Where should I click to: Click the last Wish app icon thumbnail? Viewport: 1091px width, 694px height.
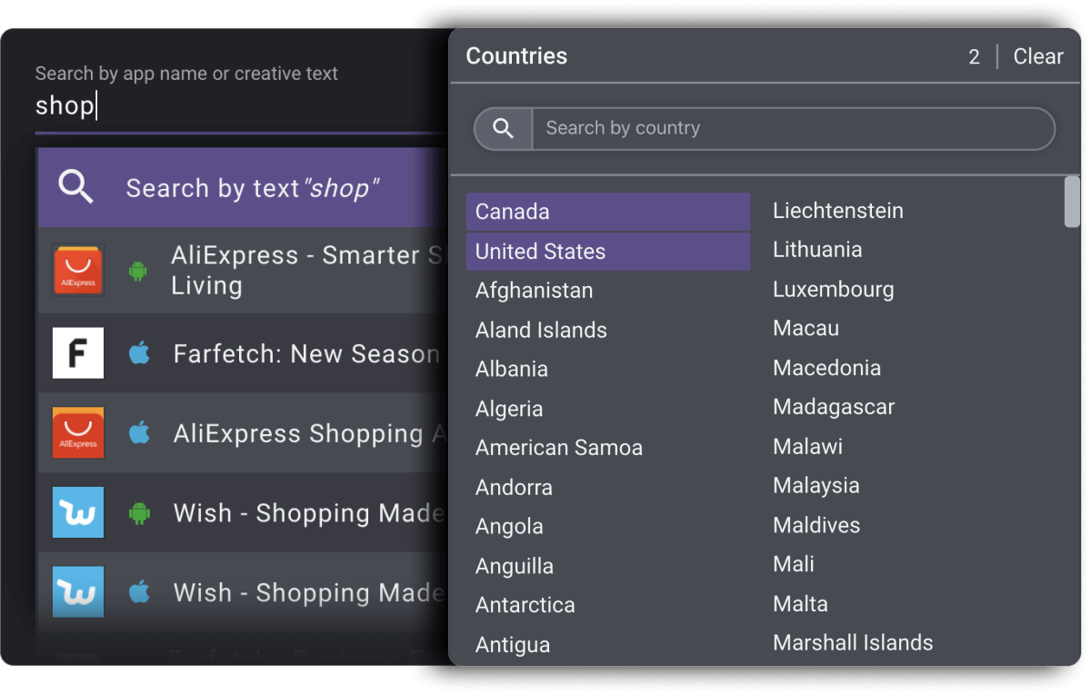tap(78, 592)
